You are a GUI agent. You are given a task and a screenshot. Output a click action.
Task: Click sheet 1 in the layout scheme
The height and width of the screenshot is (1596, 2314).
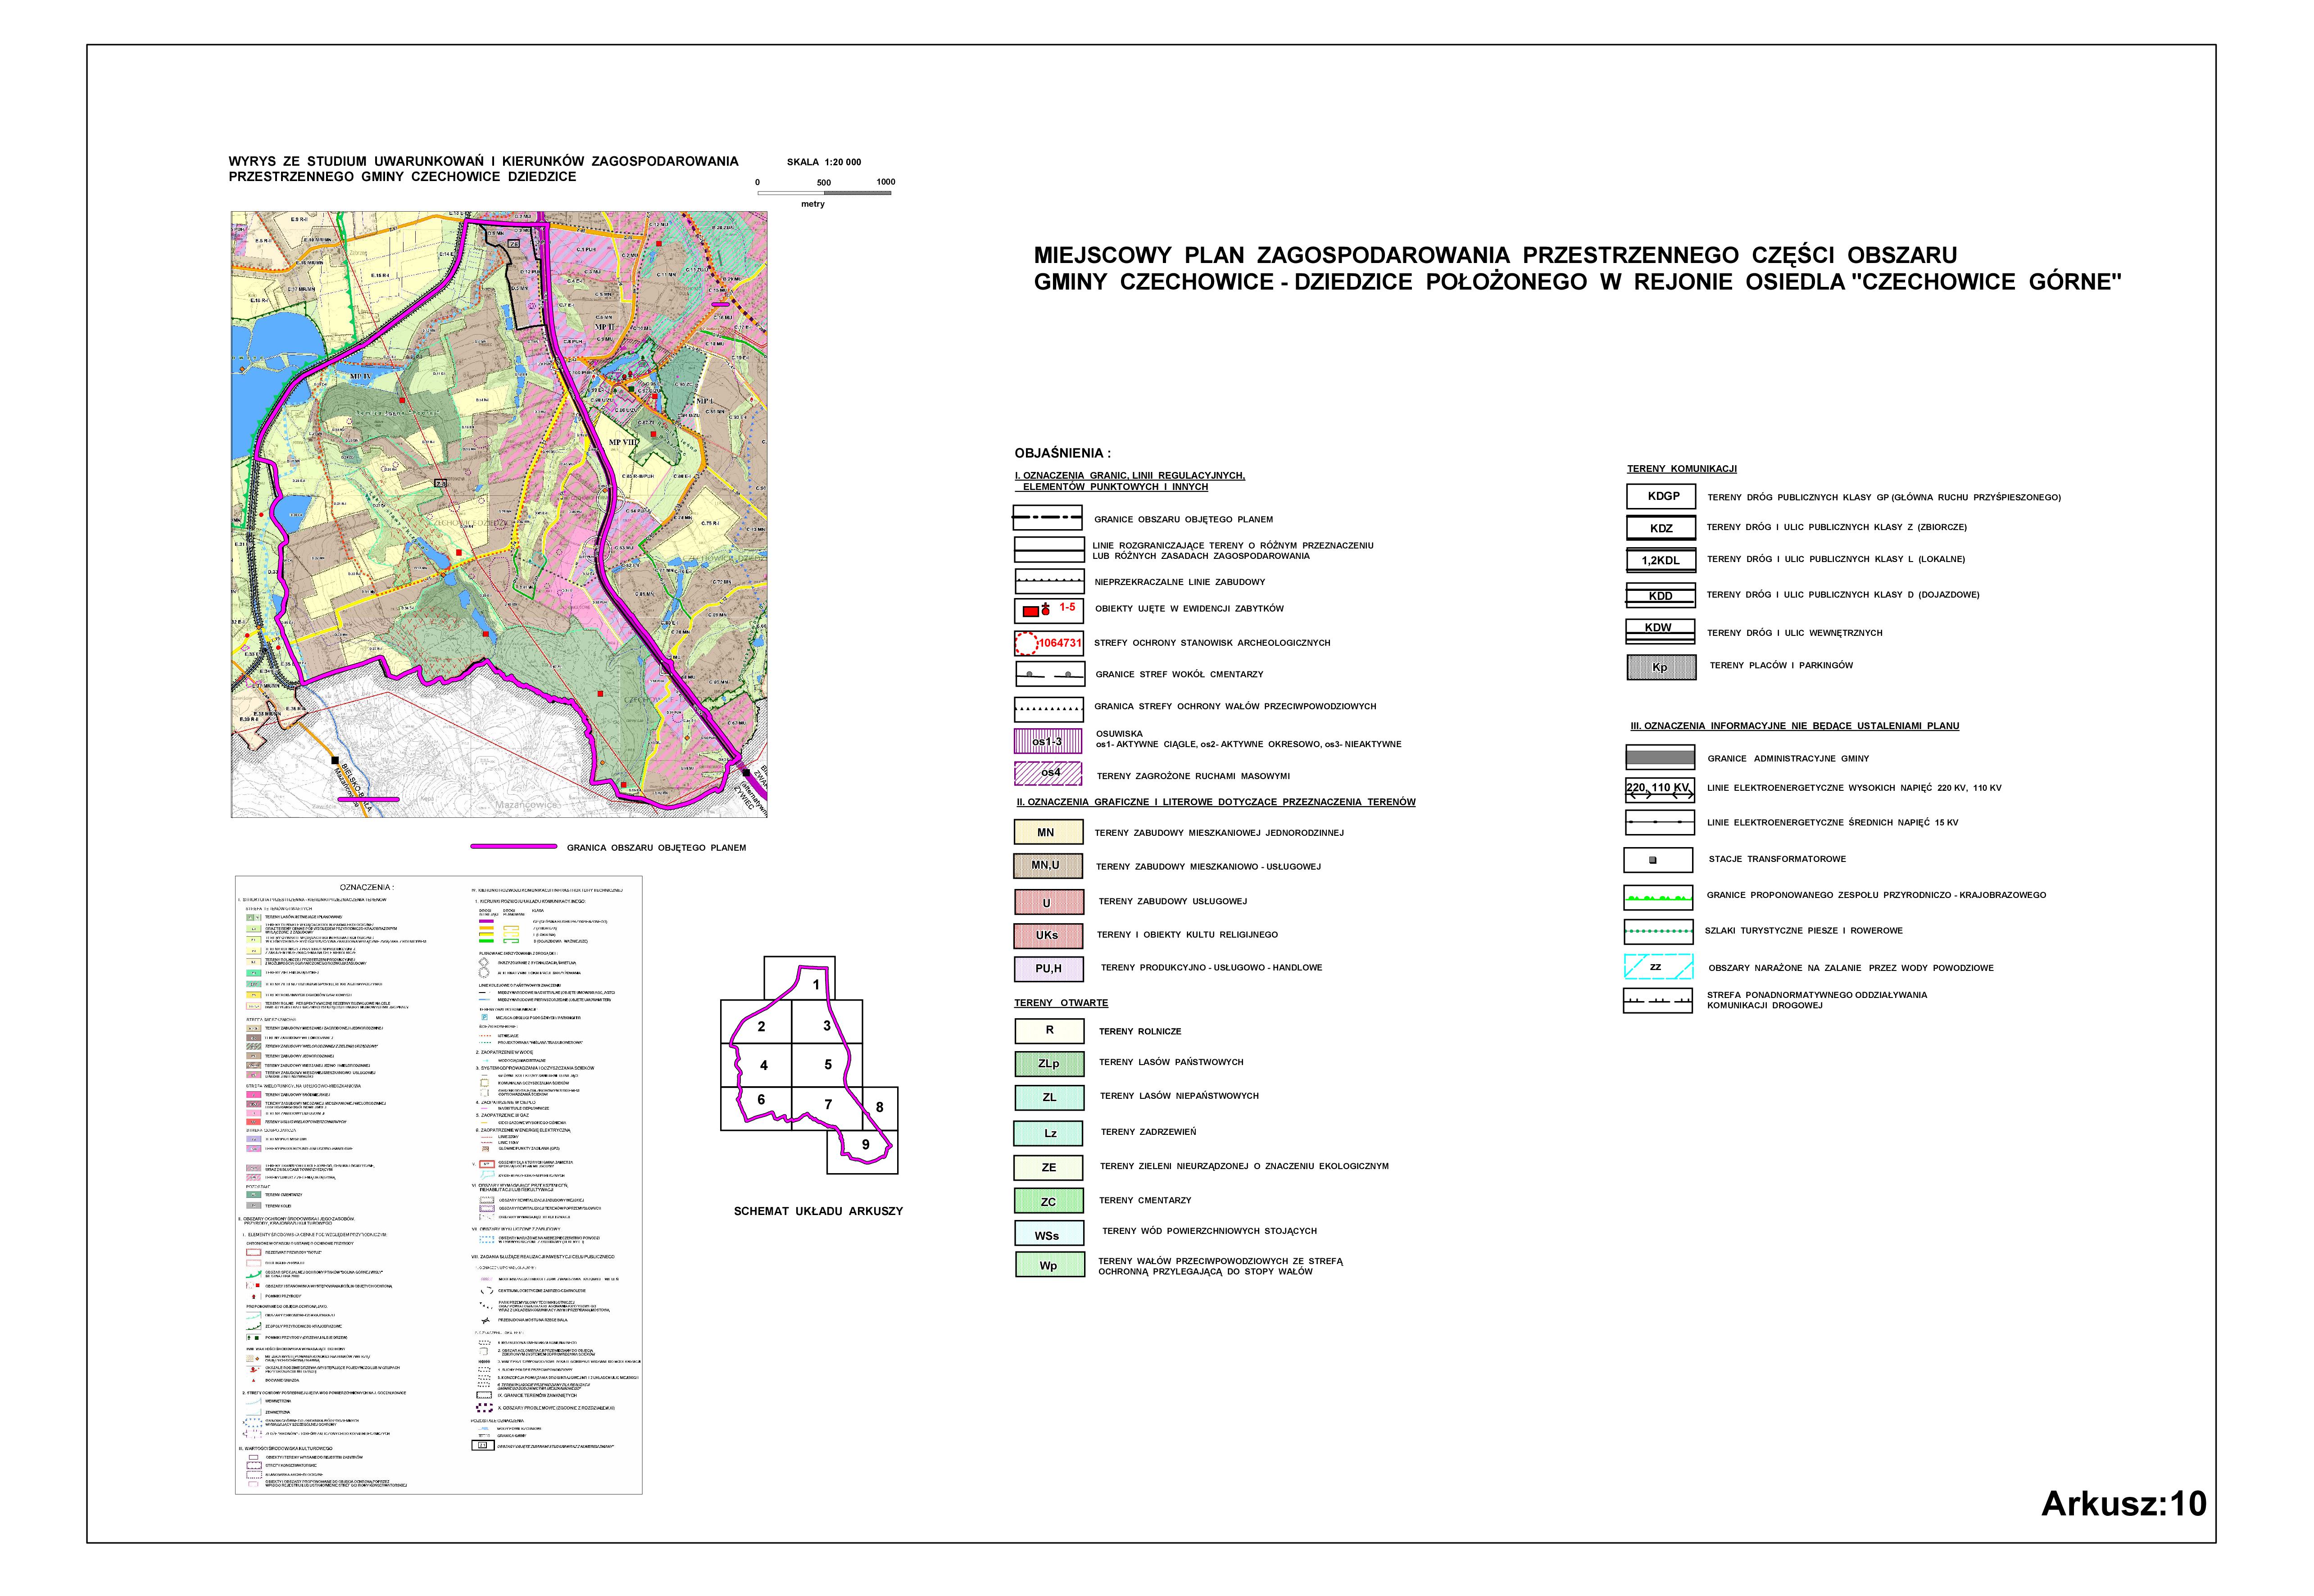(816, 985)
